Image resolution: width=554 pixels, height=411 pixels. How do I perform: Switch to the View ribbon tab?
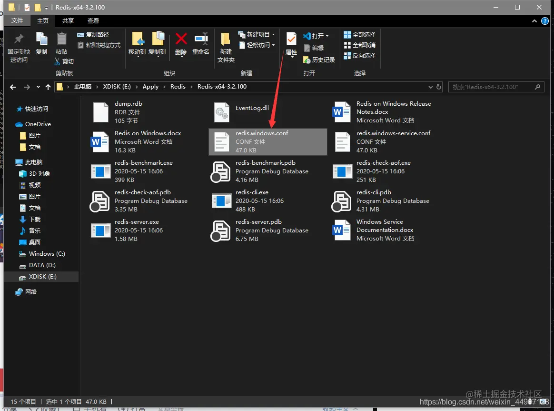tap(93, 21)
